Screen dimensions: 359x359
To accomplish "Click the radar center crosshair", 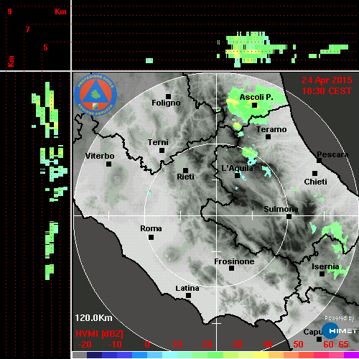I will pyautogui.click(x=217, y=215).
